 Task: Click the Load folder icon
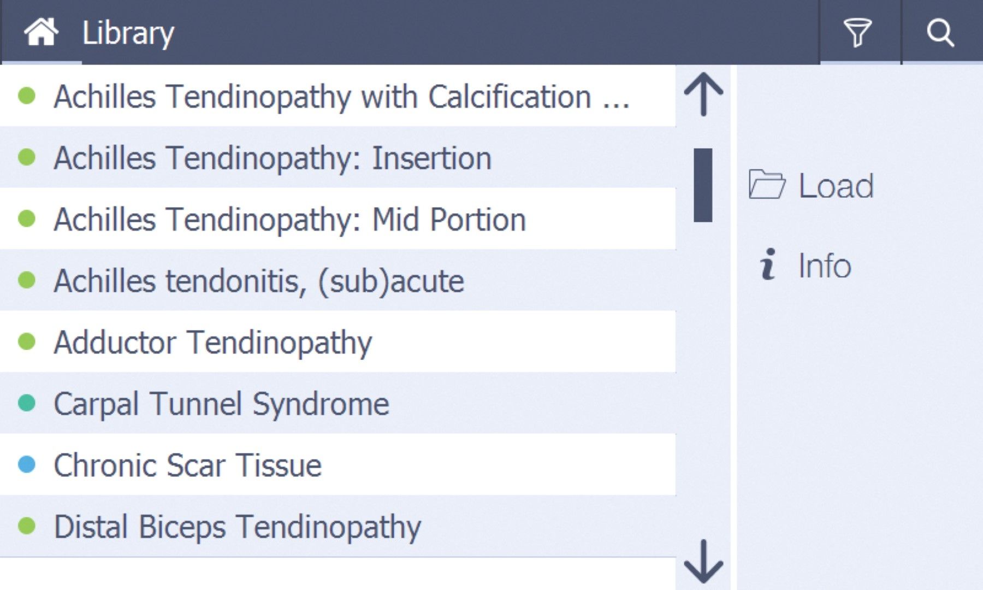point(767,184)
